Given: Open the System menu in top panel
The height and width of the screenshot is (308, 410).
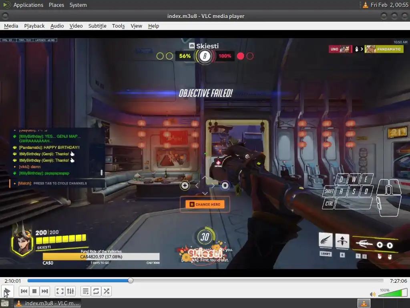Looking at the screenshot, I should click(78, 5).
